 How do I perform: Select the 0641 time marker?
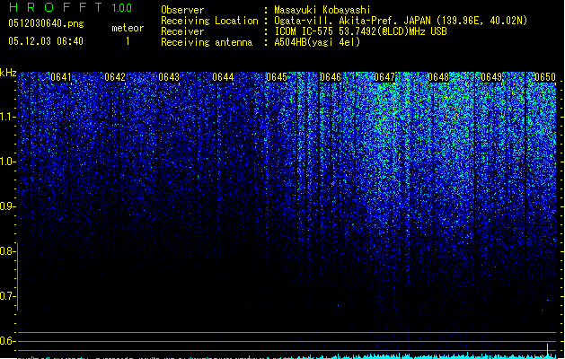tap(61, 77)
